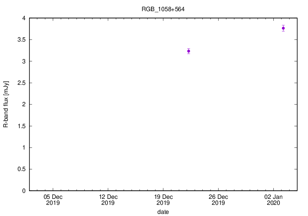Viewport: 308px width, 216px height.
Task: Click the y-axis tick label 2.5
Action: (21, 83)
